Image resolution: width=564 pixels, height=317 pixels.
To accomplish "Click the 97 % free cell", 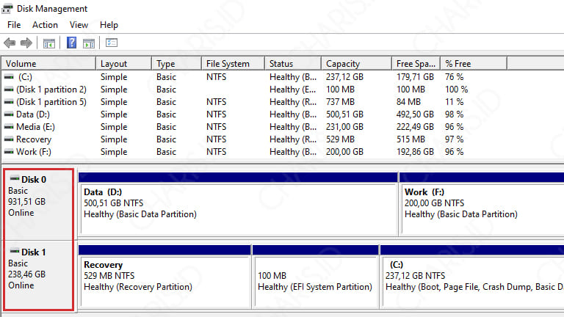I will pyautogui.click(x=455, y=139).
